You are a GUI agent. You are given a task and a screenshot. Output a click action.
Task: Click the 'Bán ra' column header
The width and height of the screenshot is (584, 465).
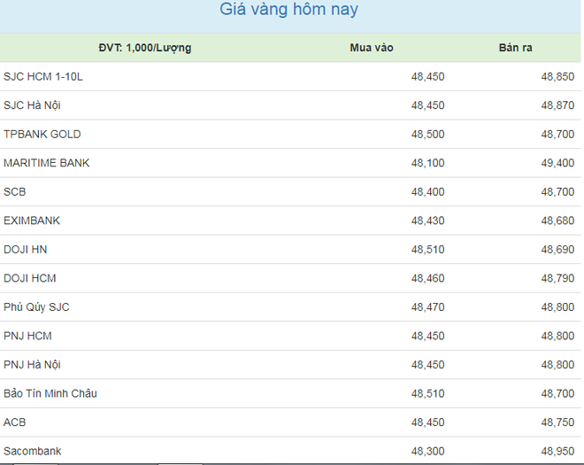pyautogui.click(x=516, y=48)
